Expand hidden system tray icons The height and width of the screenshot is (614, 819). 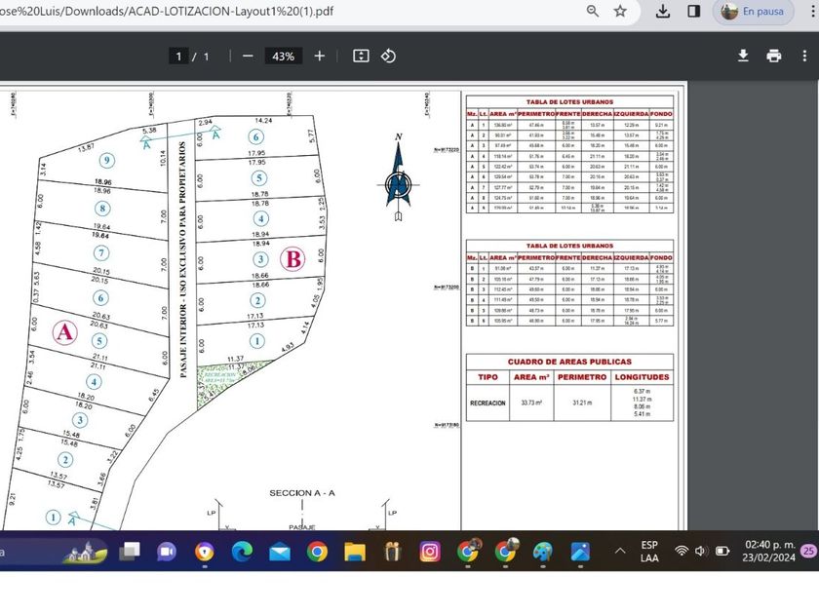click(619, 552)
